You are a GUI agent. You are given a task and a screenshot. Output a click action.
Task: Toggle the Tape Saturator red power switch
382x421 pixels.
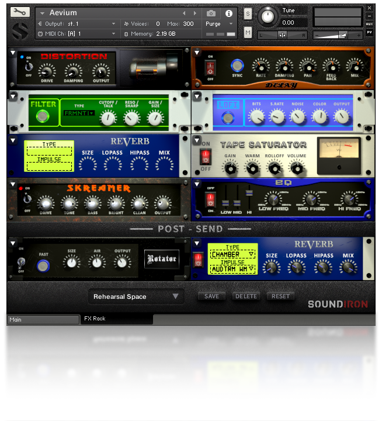tap(205, 157)
